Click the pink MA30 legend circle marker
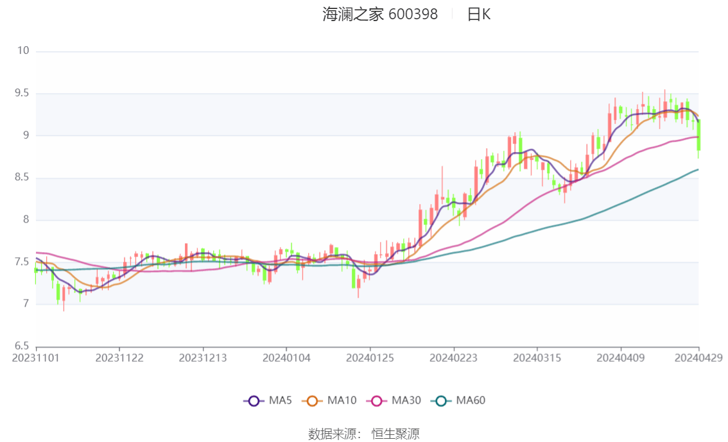Viewport: 728px width, 442px height. [x=377, y=401]
